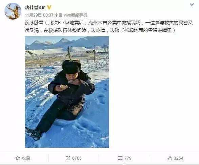Expand the post options chevron menu
Screen dimensions: 199x165
[192, 5]
